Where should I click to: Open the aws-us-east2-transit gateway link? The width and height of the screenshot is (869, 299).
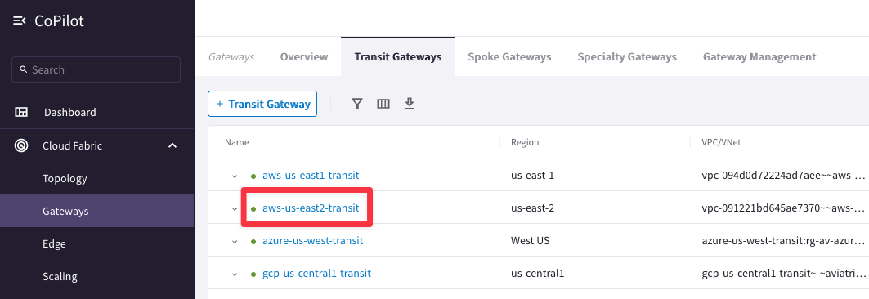click(x=311, y=208)
